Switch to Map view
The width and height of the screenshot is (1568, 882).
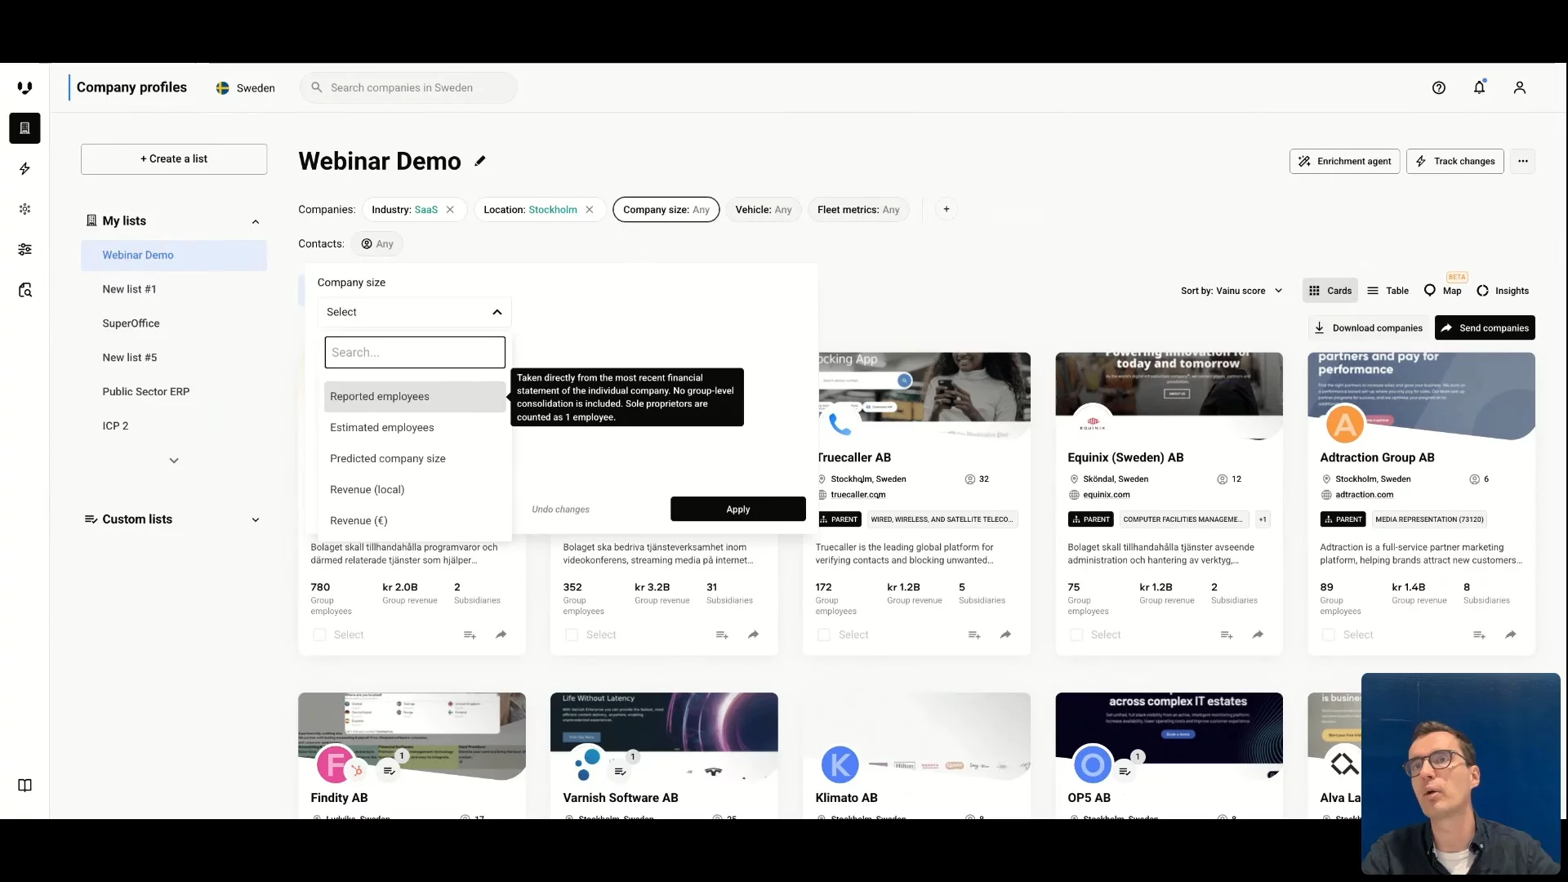(1443, 291)
